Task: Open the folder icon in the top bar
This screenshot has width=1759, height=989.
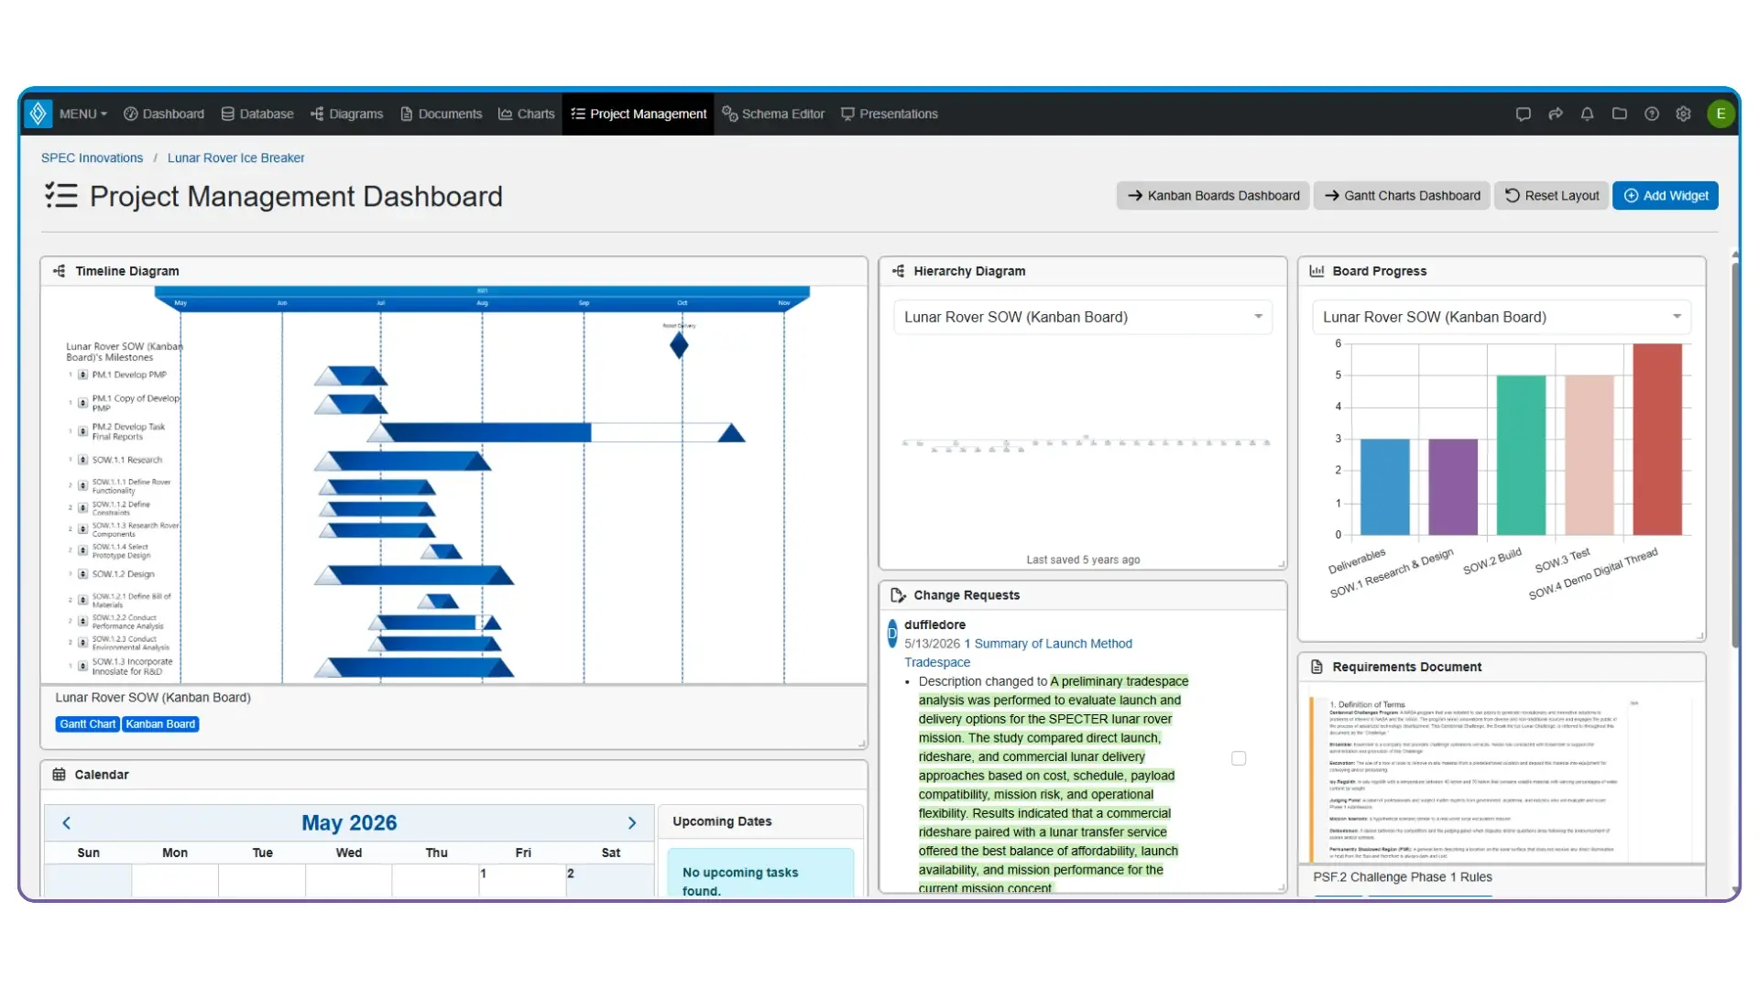Action: (x=1619, y=114)
